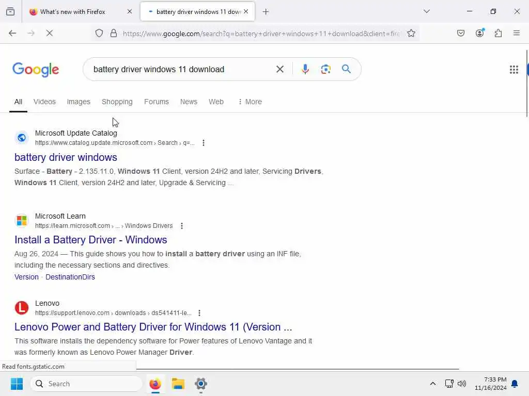
Task: Click Microsoft Learn site name
Action: (60, 216)
